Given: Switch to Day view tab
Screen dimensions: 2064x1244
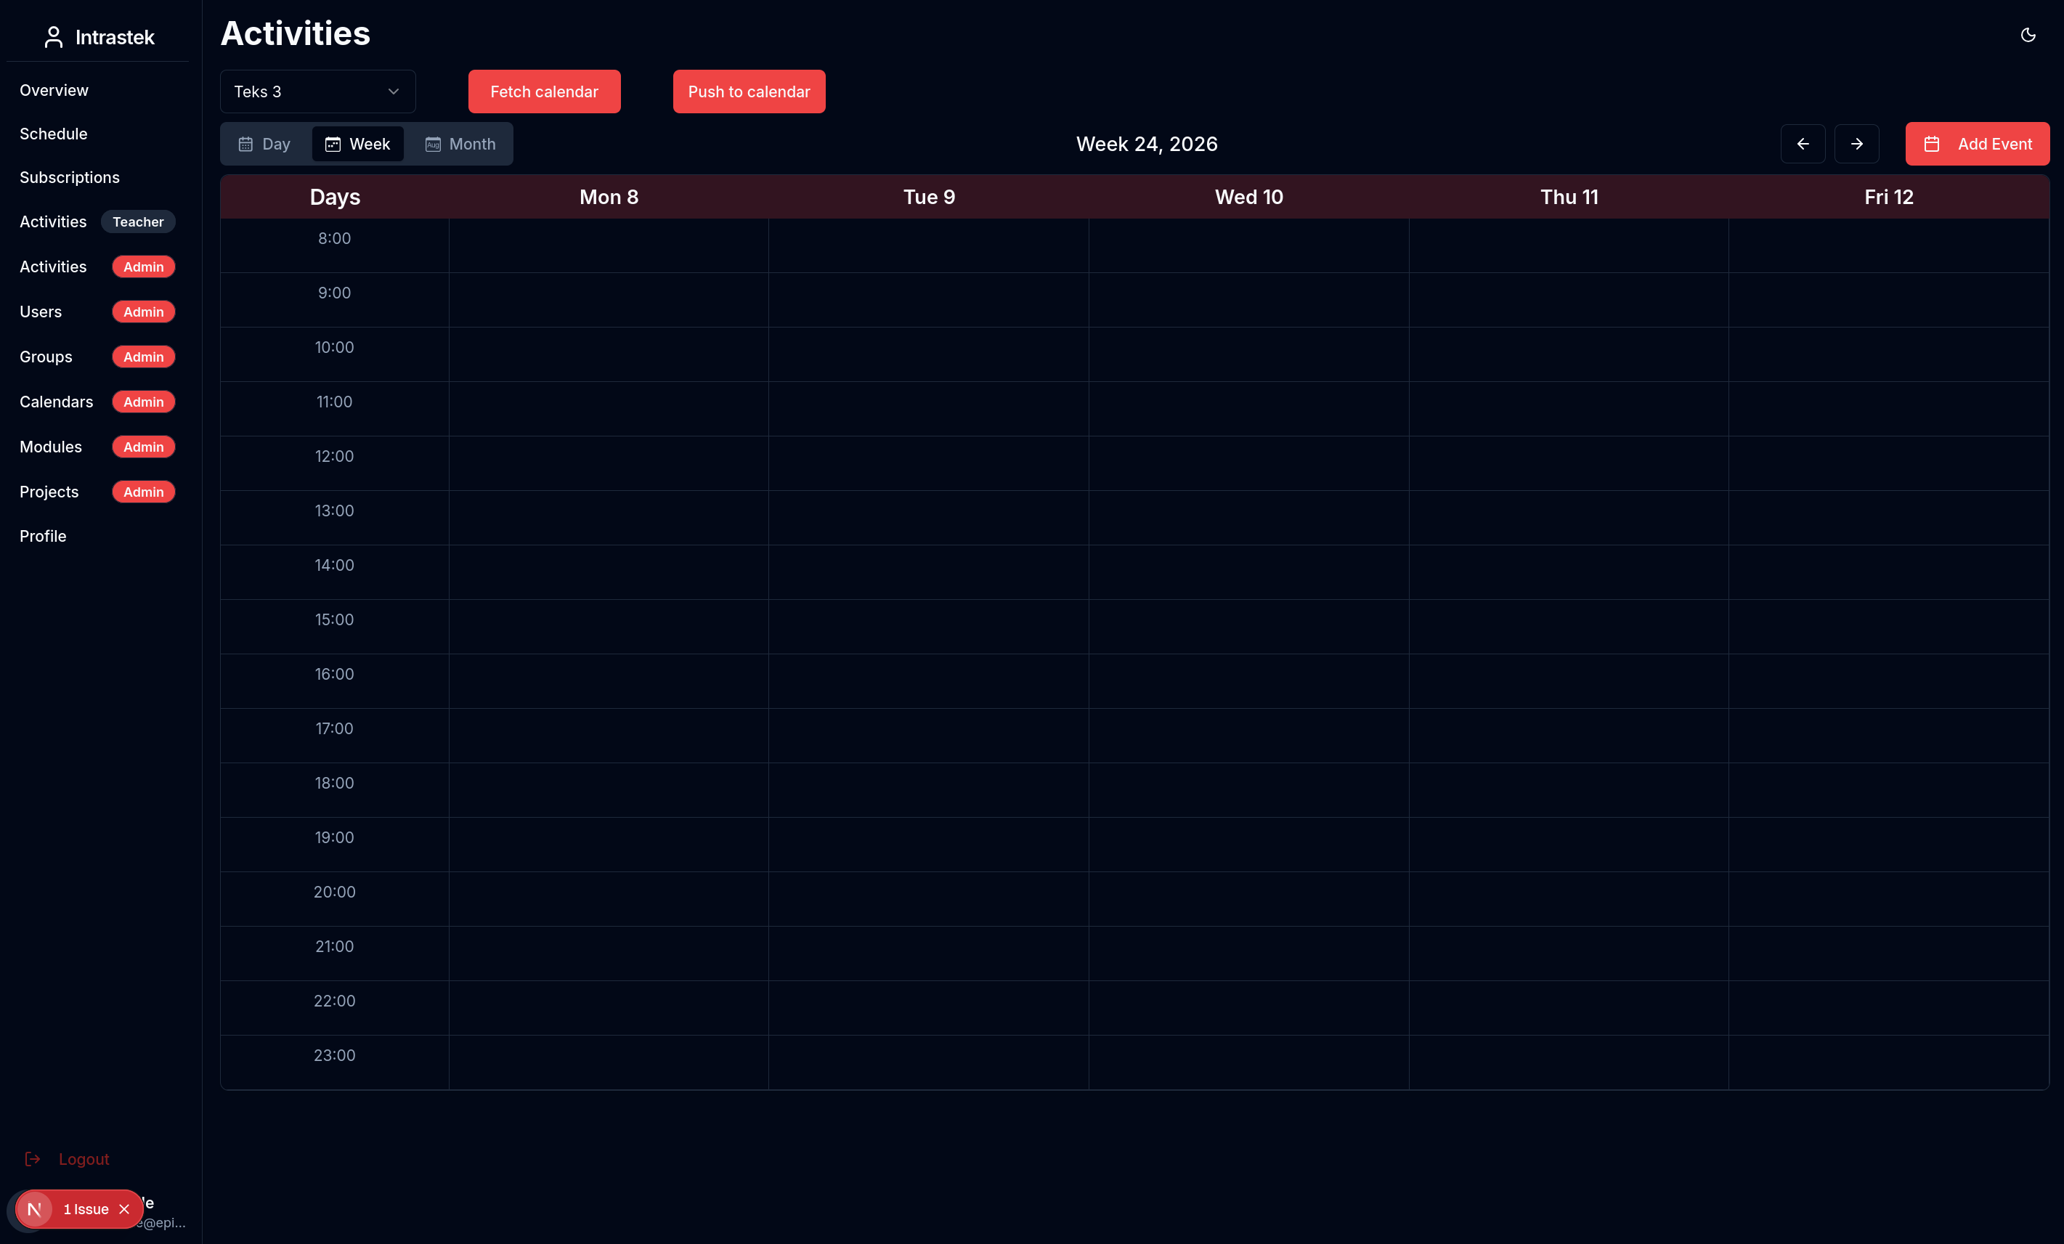Looking at the screenshot, I should pyautogui.click(x=264, y=144).
